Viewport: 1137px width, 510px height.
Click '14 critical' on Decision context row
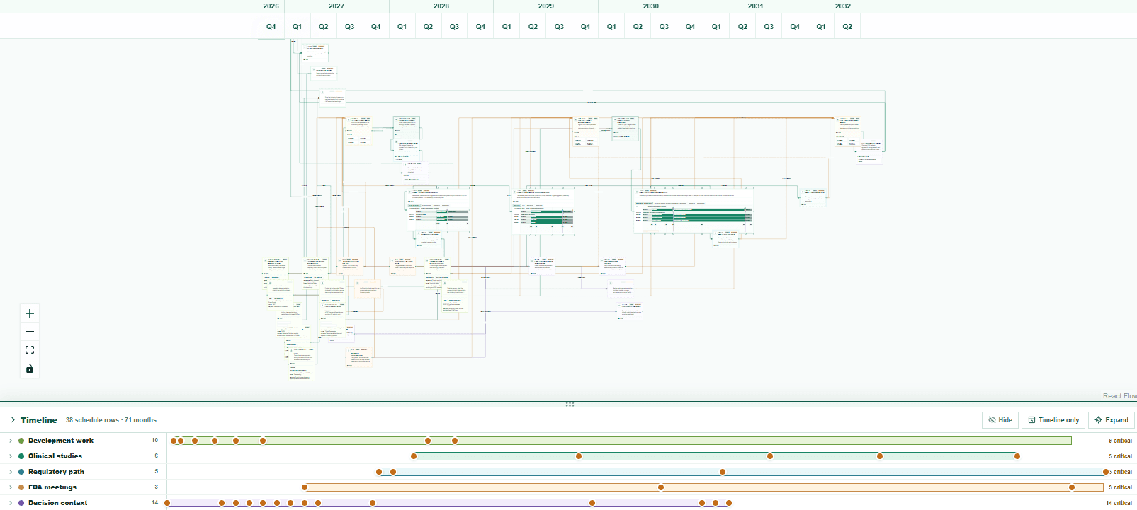click(x=1119, y=503)
